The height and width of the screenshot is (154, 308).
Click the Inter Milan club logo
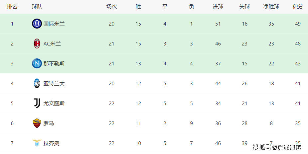tap(37, 24)
